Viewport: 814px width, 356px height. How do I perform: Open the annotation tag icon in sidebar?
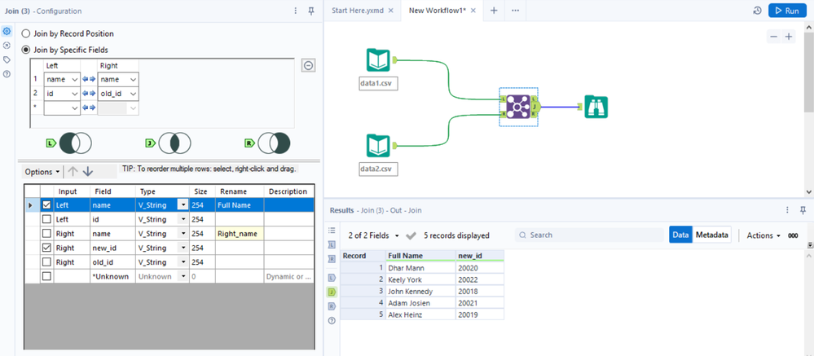tap(7, 59)
